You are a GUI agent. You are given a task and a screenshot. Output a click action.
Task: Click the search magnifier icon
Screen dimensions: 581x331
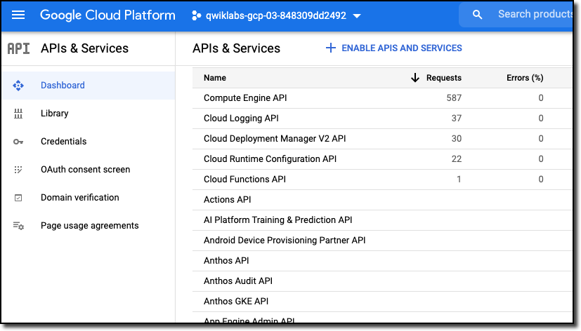477,15
